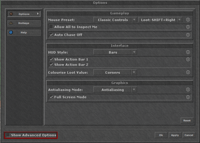Image resolution: width=200 pixels, height=143 pixels.
Task: Open Colourise Loot Value Corners dropdown arrow
Action: pos(134,73)
